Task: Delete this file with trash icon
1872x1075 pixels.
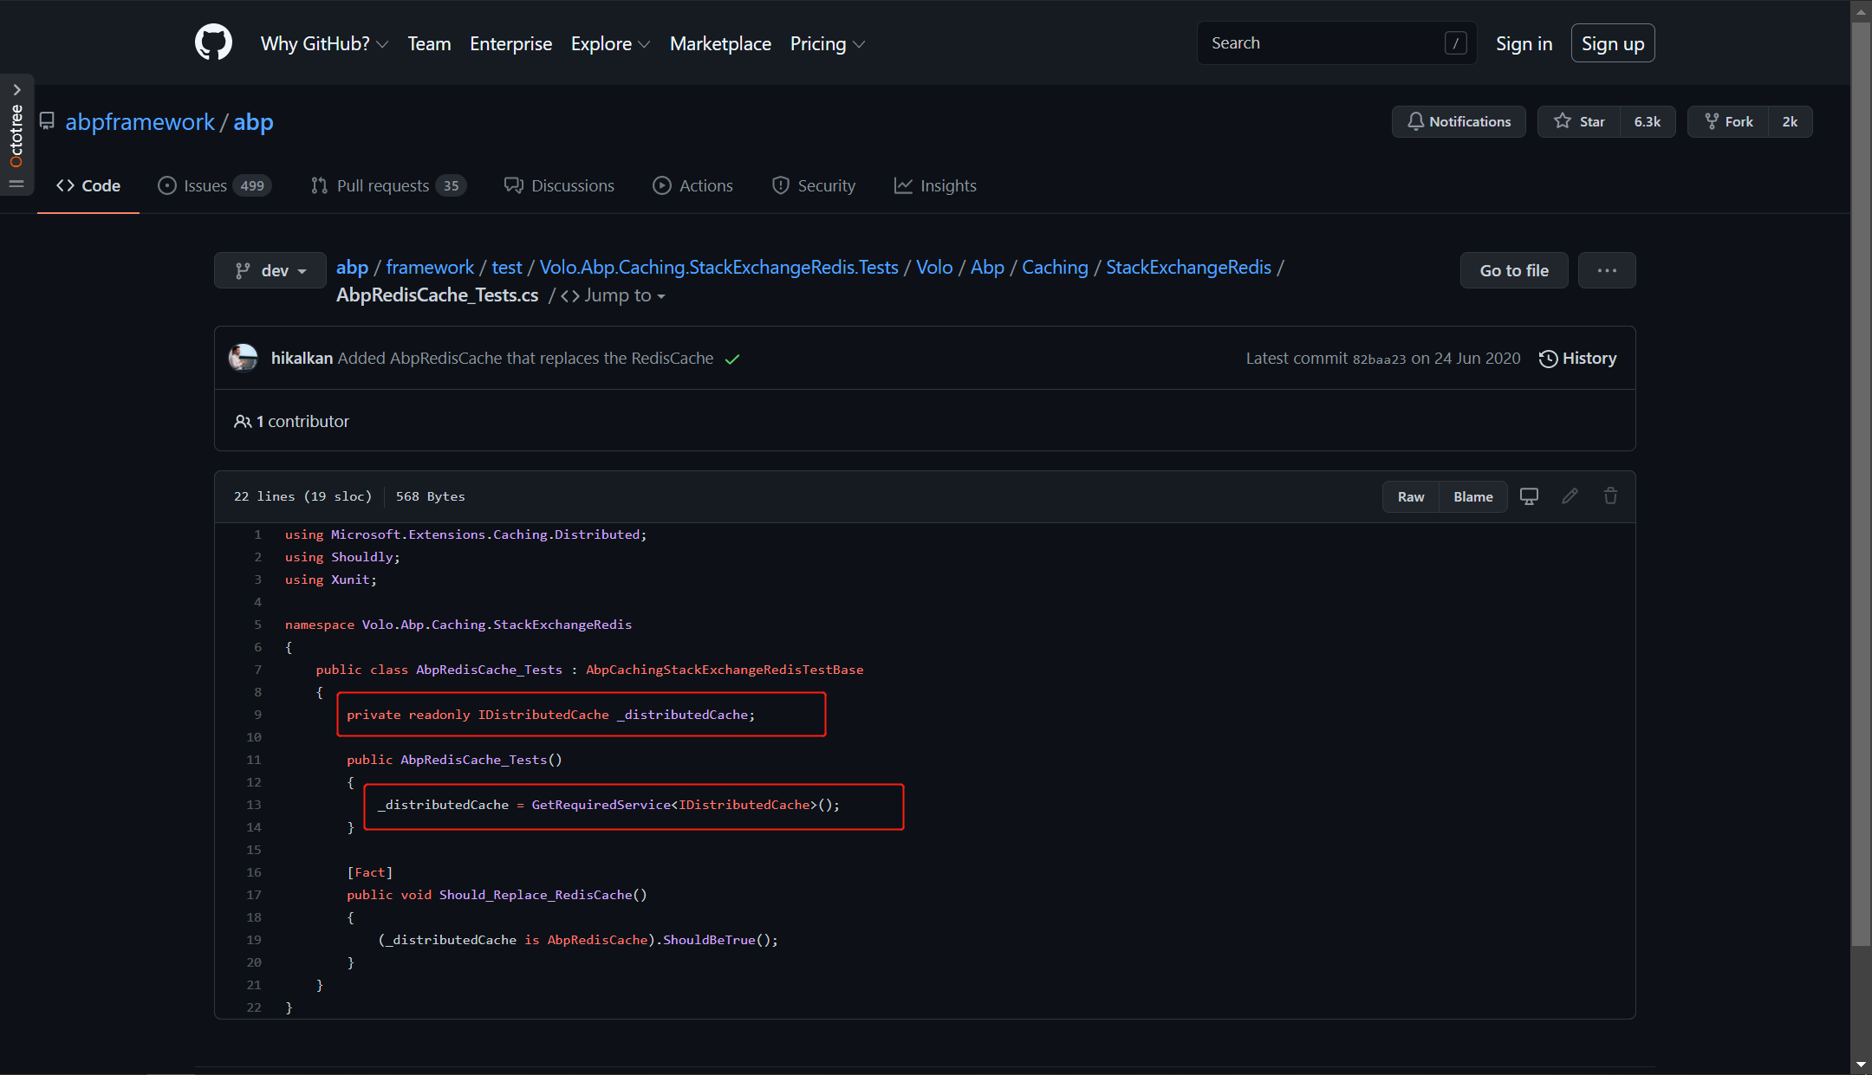Action: (1610, 496)
